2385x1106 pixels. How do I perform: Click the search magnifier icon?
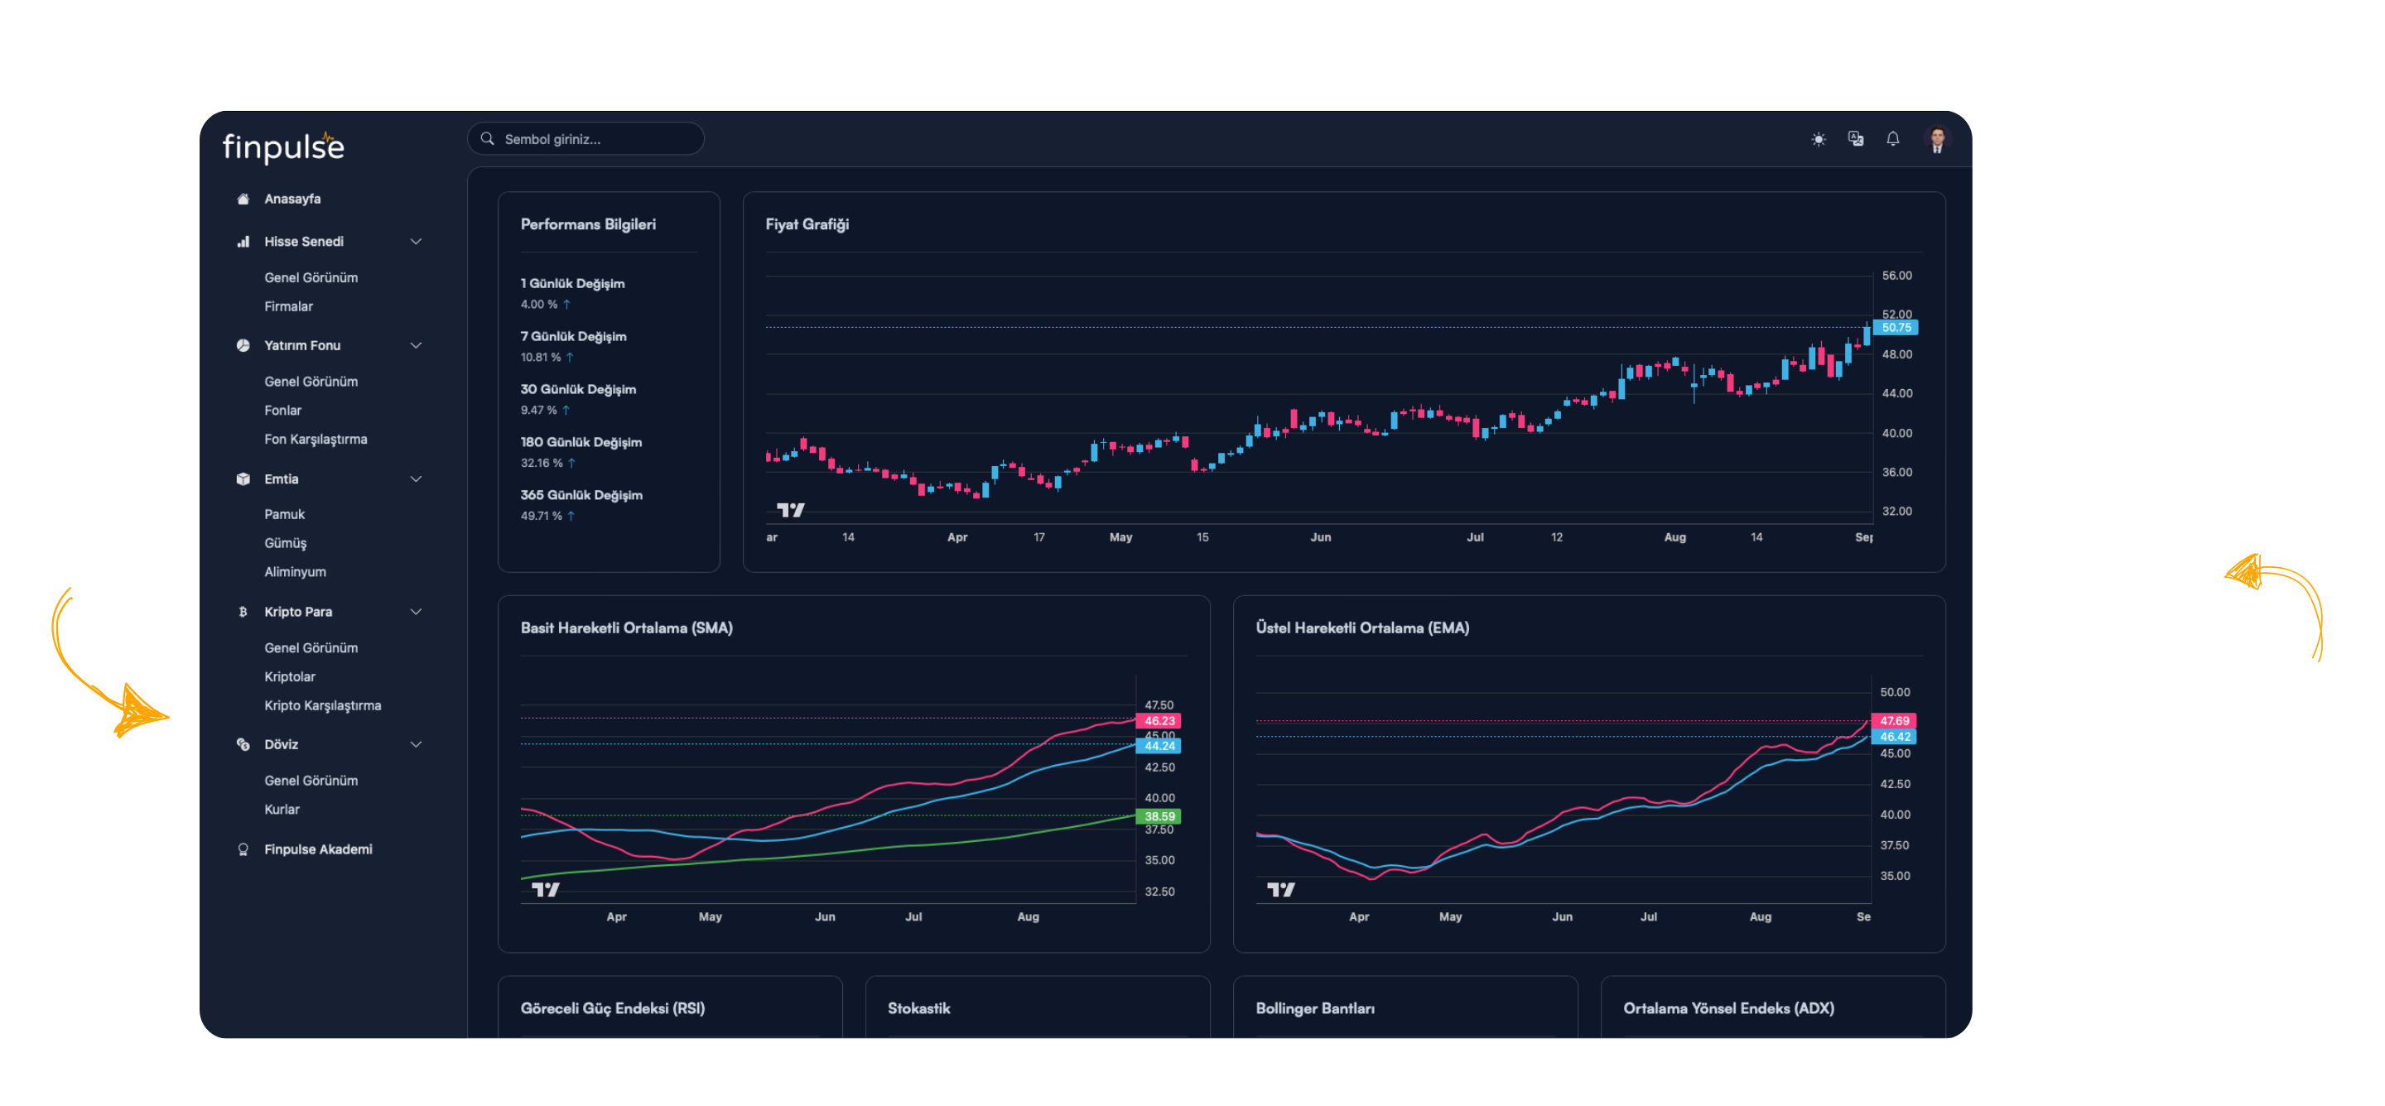487,139
